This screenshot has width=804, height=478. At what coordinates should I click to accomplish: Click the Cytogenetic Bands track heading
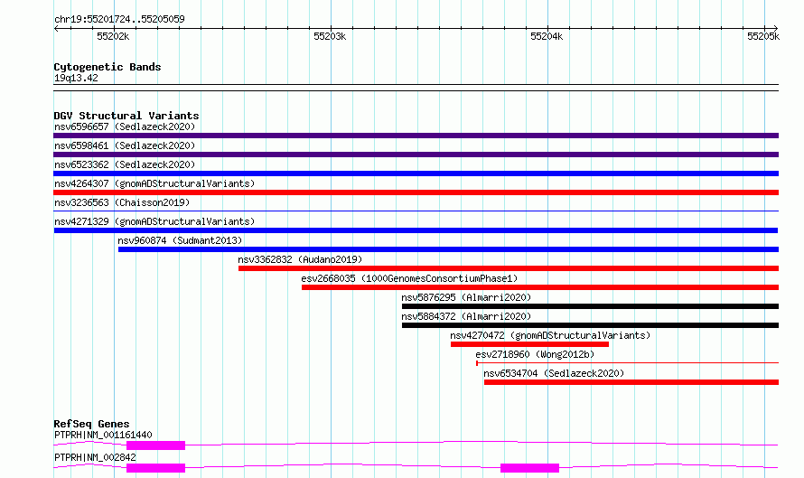coord(108,67)
